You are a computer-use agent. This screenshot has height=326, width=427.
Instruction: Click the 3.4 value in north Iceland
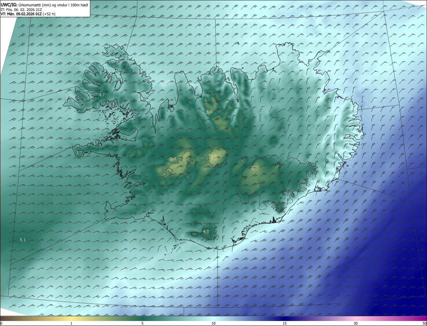[x=209, y=112]
